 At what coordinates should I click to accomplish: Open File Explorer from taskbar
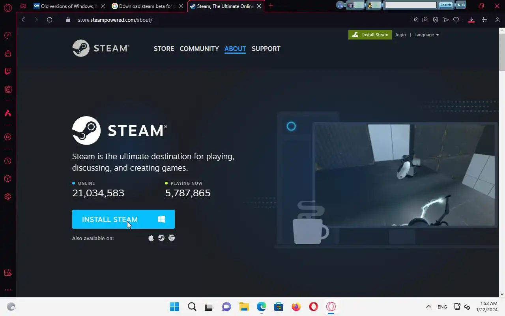pos(244,307)
